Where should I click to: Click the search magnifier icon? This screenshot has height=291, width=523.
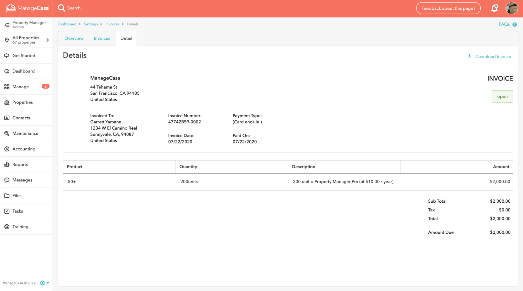(61, 8)
